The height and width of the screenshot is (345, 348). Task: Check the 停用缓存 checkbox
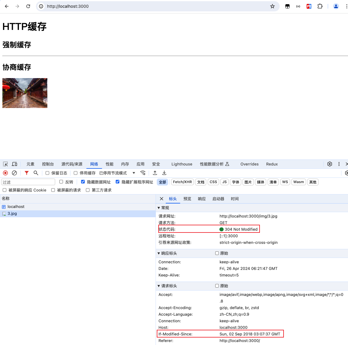pos(76,173)
